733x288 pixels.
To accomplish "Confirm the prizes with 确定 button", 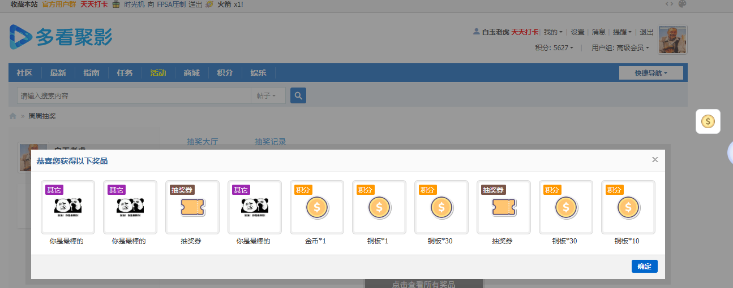I will (x=644, y=267).
